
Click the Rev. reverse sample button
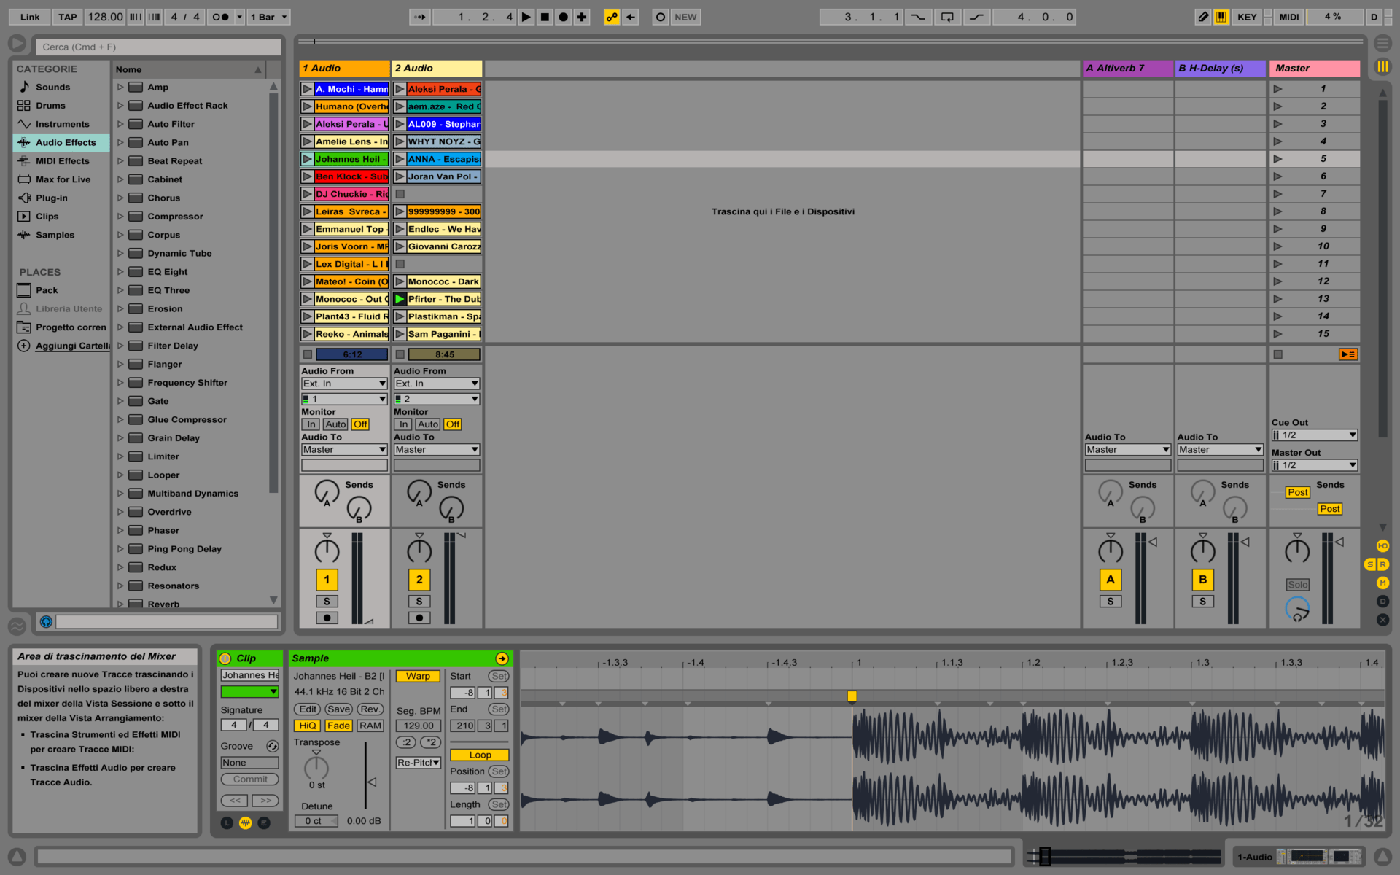coord(370,709)
